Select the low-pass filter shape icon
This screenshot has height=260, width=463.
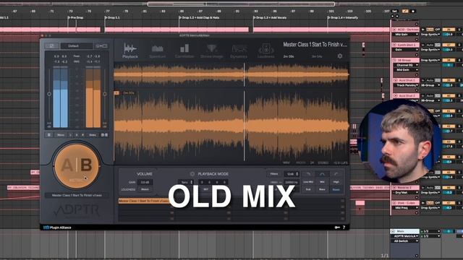coord(308,174)
